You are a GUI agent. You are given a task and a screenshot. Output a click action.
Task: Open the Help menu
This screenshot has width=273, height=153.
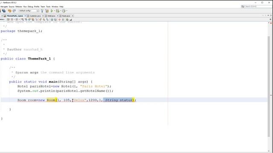(61, 7)
